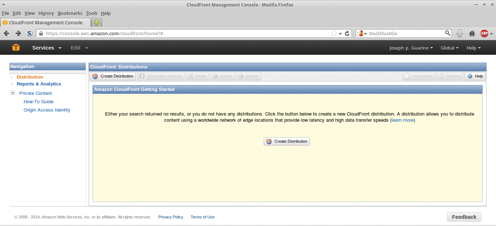The image size is (496, 226).
Task: Open the Global region dropdown
Action: 450,47
